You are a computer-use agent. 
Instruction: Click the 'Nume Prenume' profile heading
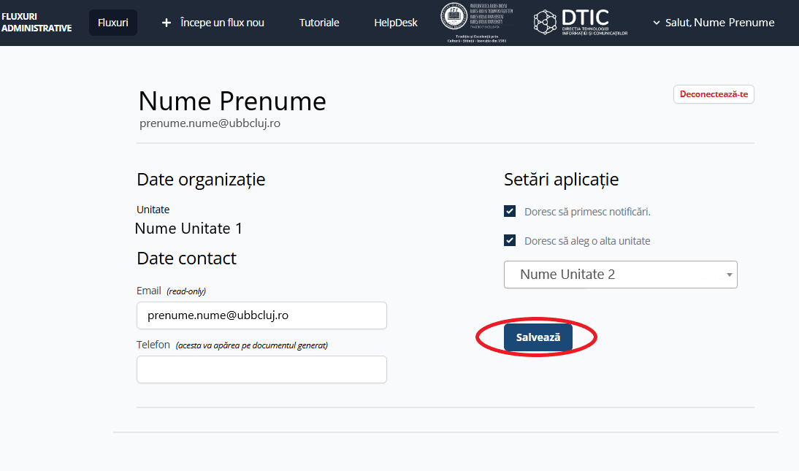coord(232,101)
